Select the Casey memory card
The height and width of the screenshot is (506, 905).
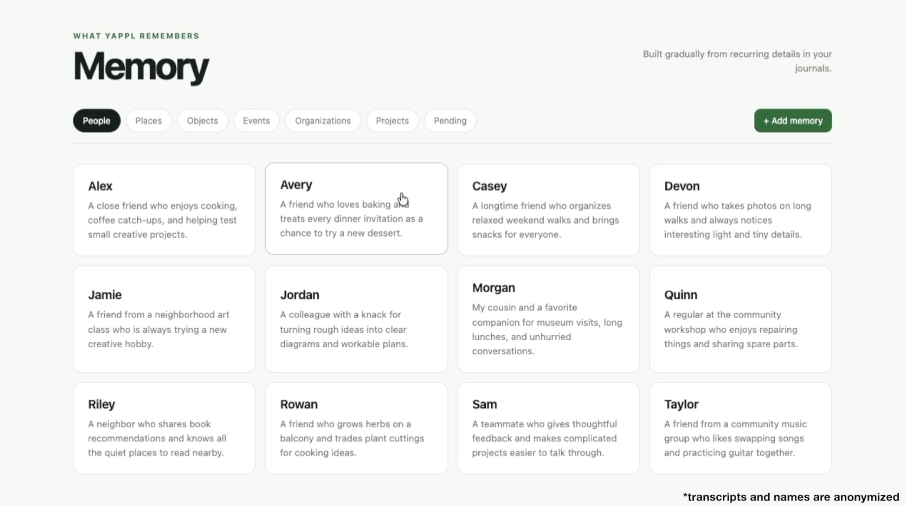pos(548,210)
